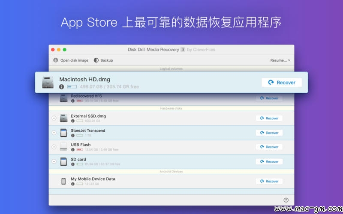Expand the StoreJet Transcend disk entry
343x214 pixels.
(54, 133)
